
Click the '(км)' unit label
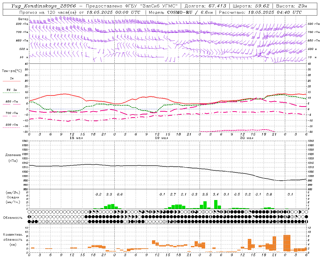pos(13,244)
